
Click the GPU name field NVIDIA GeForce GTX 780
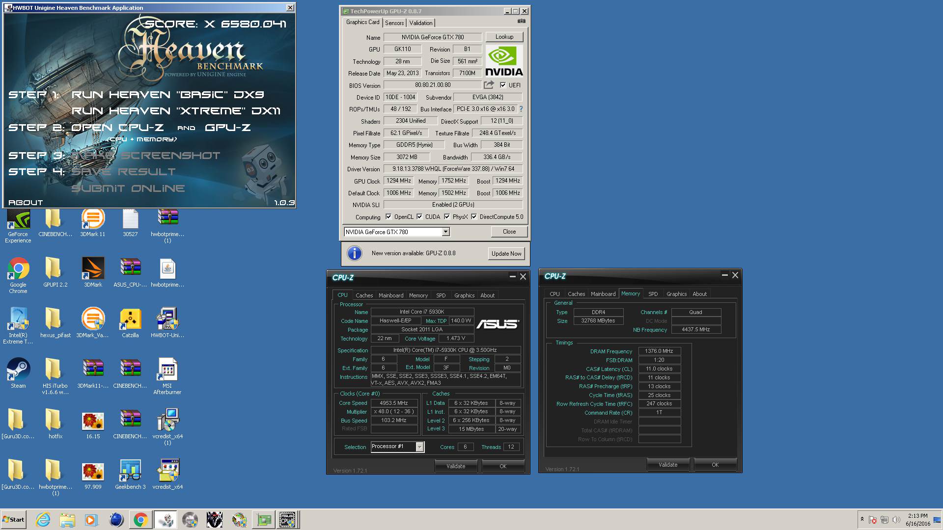432,37
